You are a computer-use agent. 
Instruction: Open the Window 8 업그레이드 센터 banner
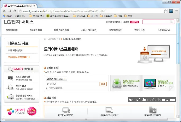158,83
